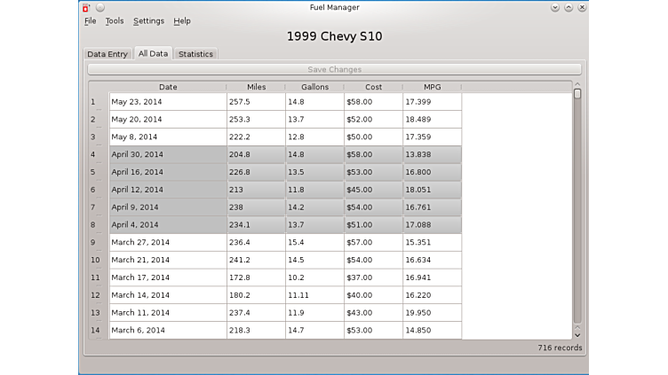Open the File menu
Viewport: 668px width, 375px height.
pyautogui.click(x=90, y=20)
